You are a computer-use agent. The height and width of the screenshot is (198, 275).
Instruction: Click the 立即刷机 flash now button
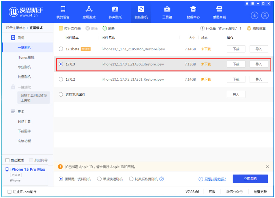250,179
